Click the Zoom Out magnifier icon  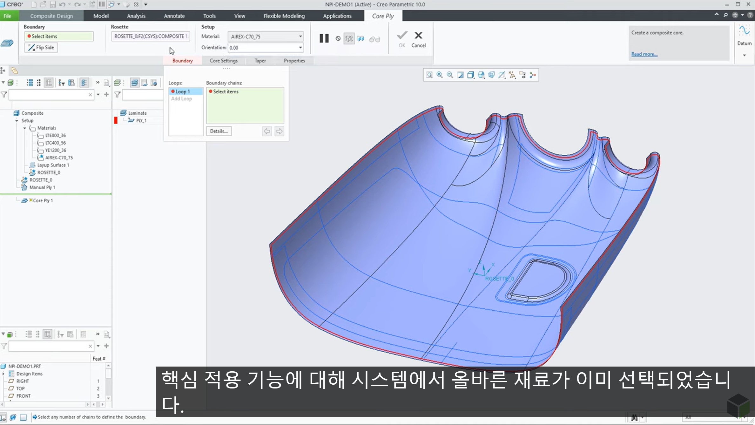pyautogui.click(x=450, y=75)
